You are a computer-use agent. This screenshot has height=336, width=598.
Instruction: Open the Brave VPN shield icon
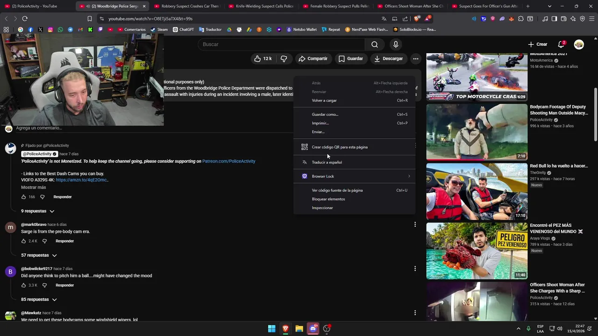pos(582,19)
